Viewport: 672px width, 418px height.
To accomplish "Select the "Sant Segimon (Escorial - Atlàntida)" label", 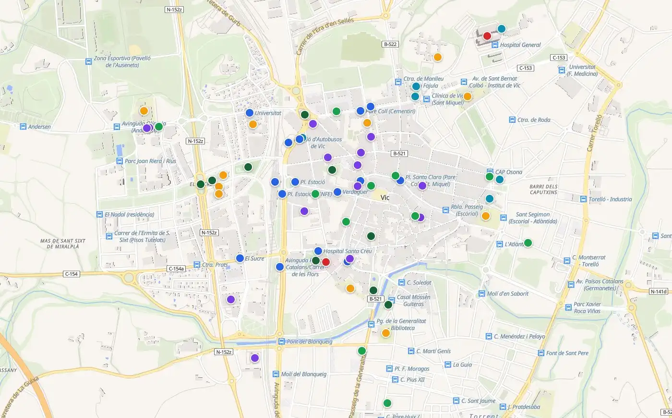I will click(533, 218).
